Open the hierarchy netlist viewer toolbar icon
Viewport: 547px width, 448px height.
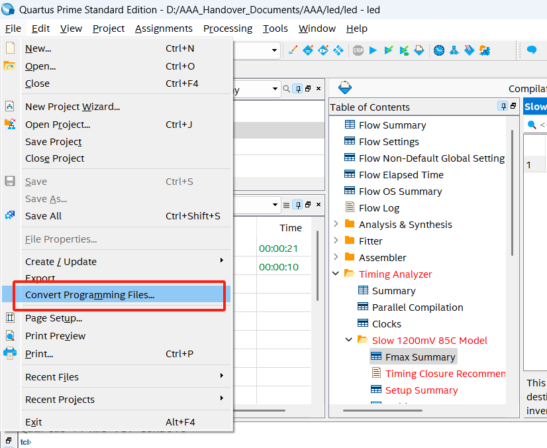coord(454,50)
